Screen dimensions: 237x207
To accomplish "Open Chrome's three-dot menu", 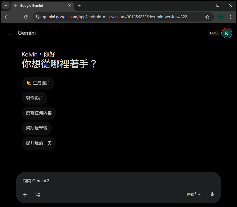I will 231,17.
